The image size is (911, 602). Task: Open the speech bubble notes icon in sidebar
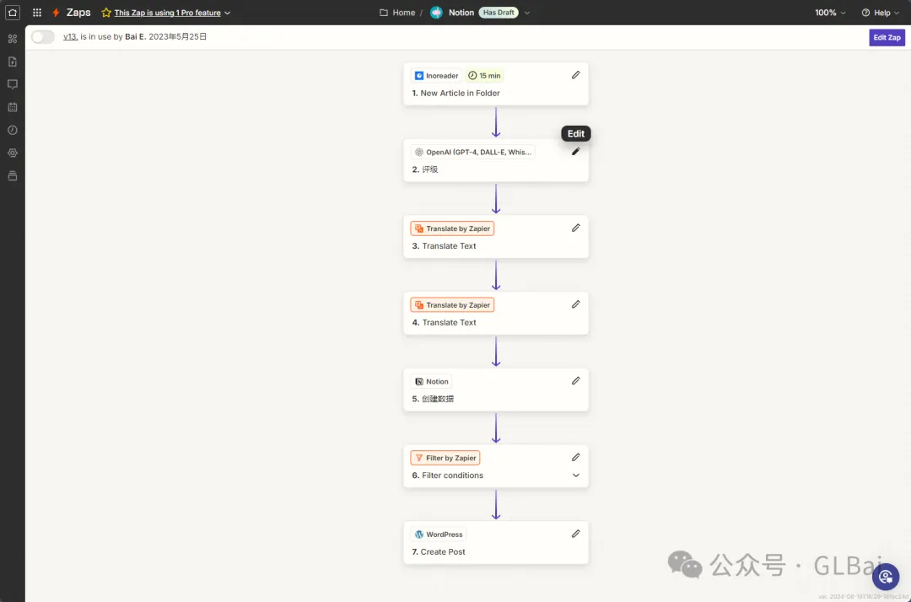coord(12,84)
